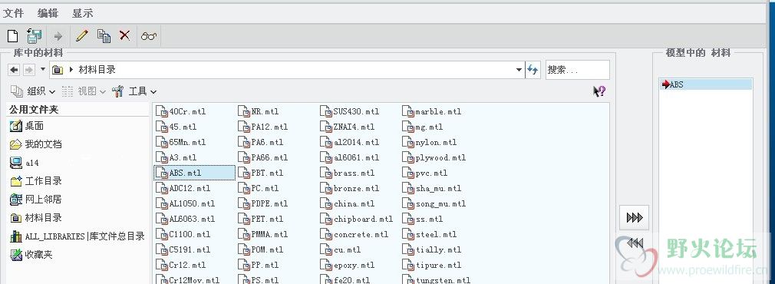Remove material with triple left-arrow button
This screenshot has height=284, width=775.
tap(634, 243)
